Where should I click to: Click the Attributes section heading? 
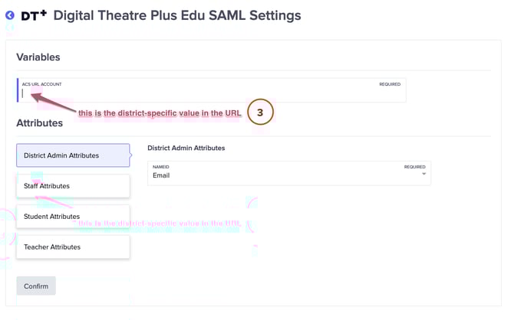point(39,123)
